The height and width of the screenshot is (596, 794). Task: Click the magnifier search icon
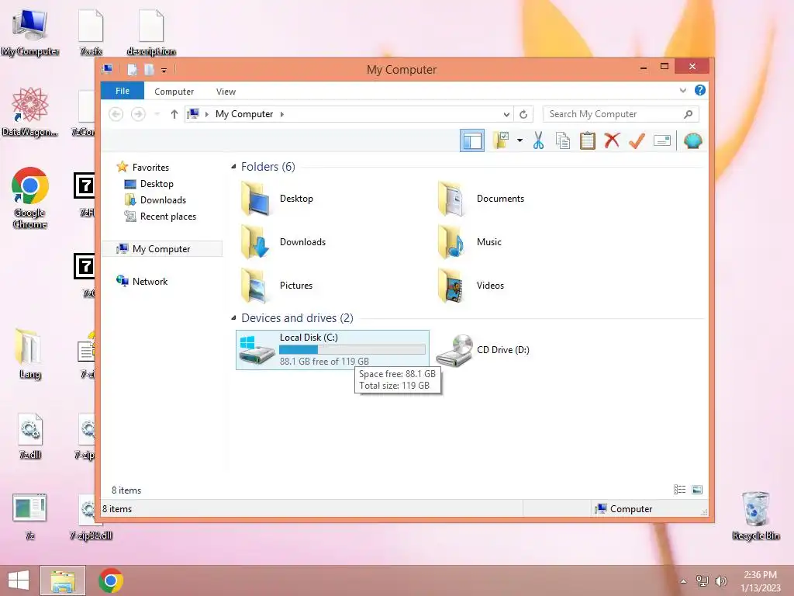tap(689, 114)
